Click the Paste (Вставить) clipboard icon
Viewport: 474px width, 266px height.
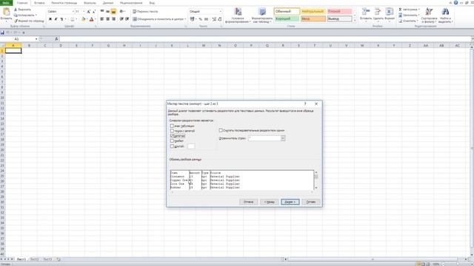[x=6, y=12]
